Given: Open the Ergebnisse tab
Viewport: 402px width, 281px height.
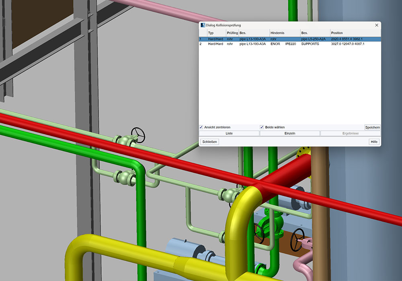Looking at the screenshot, I should pyautogui.click(x=350, y=133).
